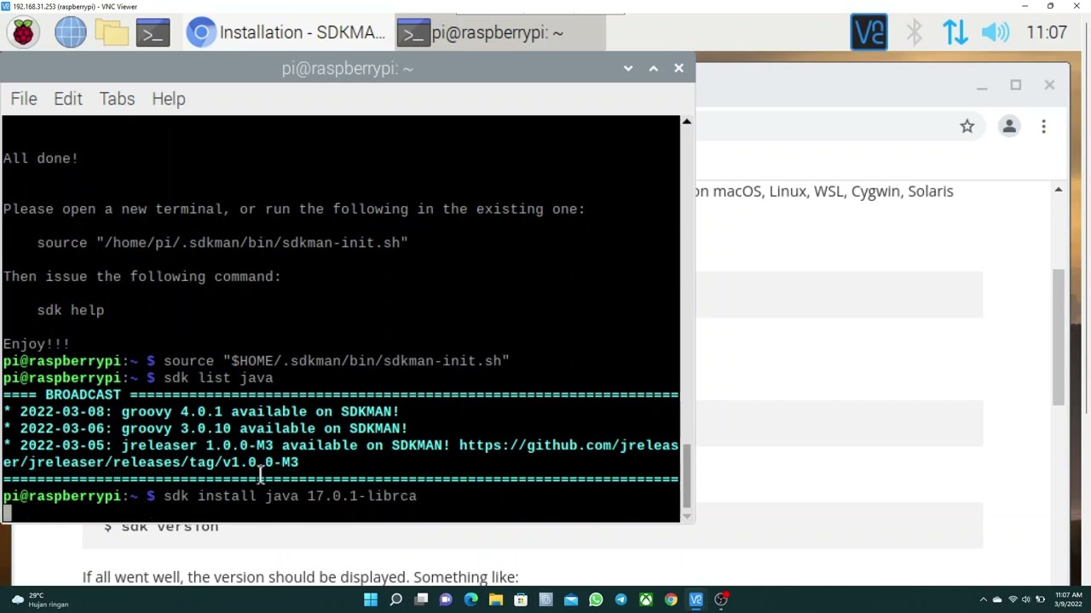
Task: Close the Chromium window
Action: pos(1049,85)
